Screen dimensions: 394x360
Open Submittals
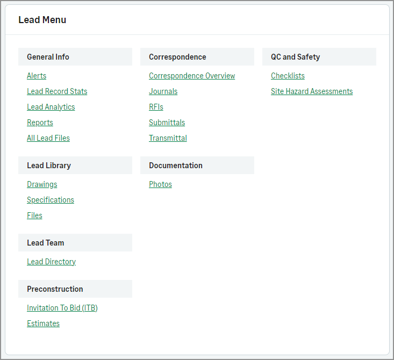pyautogui.click(x=167, y=123)
